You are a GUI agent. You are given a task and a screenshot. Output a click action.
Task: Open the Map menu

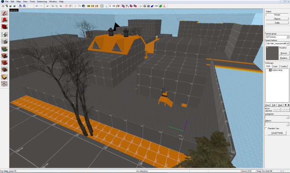click(x=18, y=1)
